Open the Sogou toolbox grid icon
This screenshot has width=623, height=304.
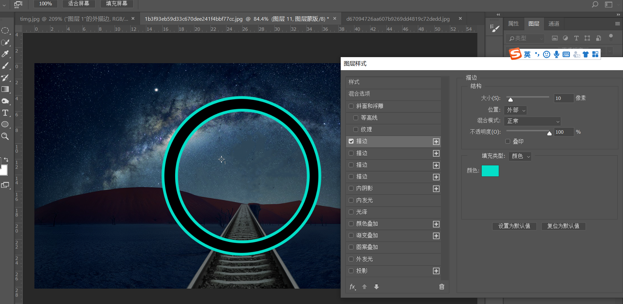pyautogui.click(x=595, y=54)
